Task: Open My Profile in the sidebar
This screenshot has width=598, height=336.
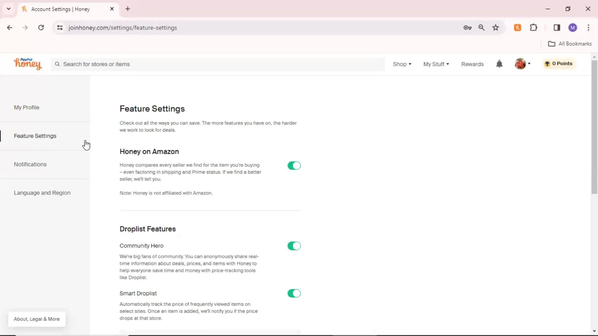Action: (x=26, y=107)
